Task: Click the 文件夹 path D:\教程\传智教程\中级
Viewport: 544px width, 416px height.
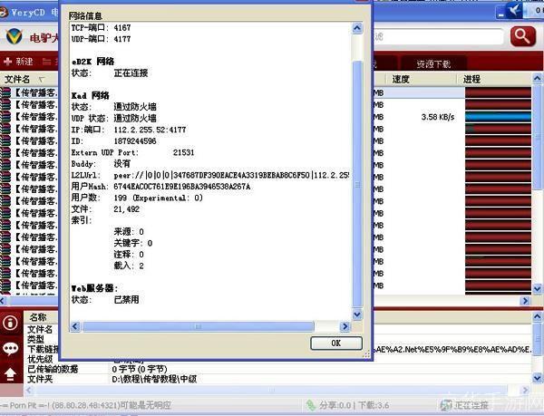Action: coord(154,379)
